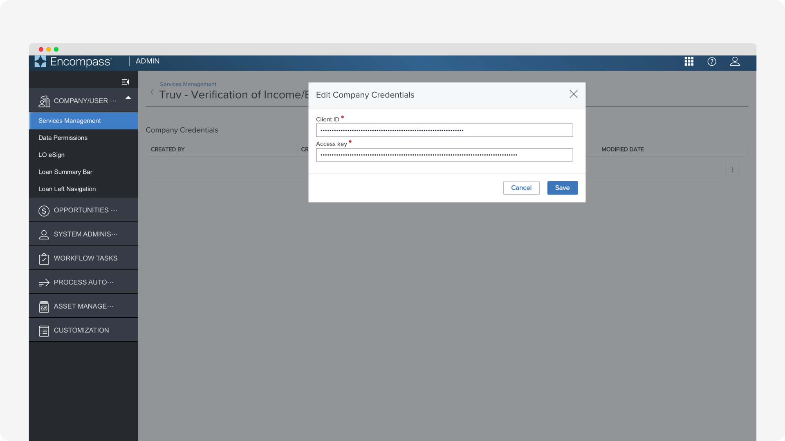Image resolution: width=785 pixels, height=441 pixels.
Task: Click the Save button
Action: coord(562,188)
